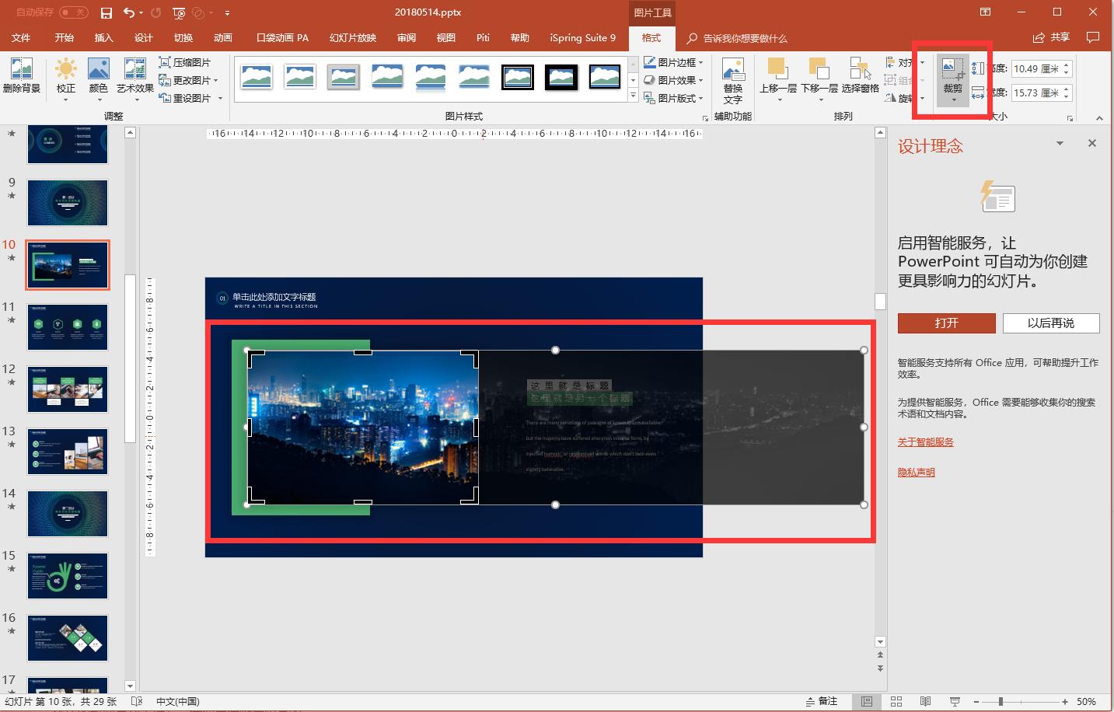
Task: Click Reset Picture (重设图片) icon
Action: pos(184,98)
